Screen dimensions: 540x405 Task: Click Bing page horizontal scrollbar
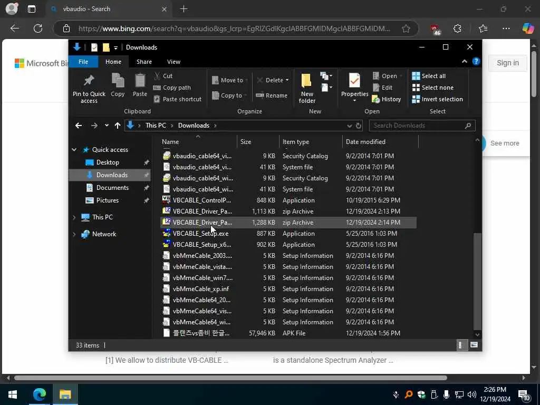(231, 378)
